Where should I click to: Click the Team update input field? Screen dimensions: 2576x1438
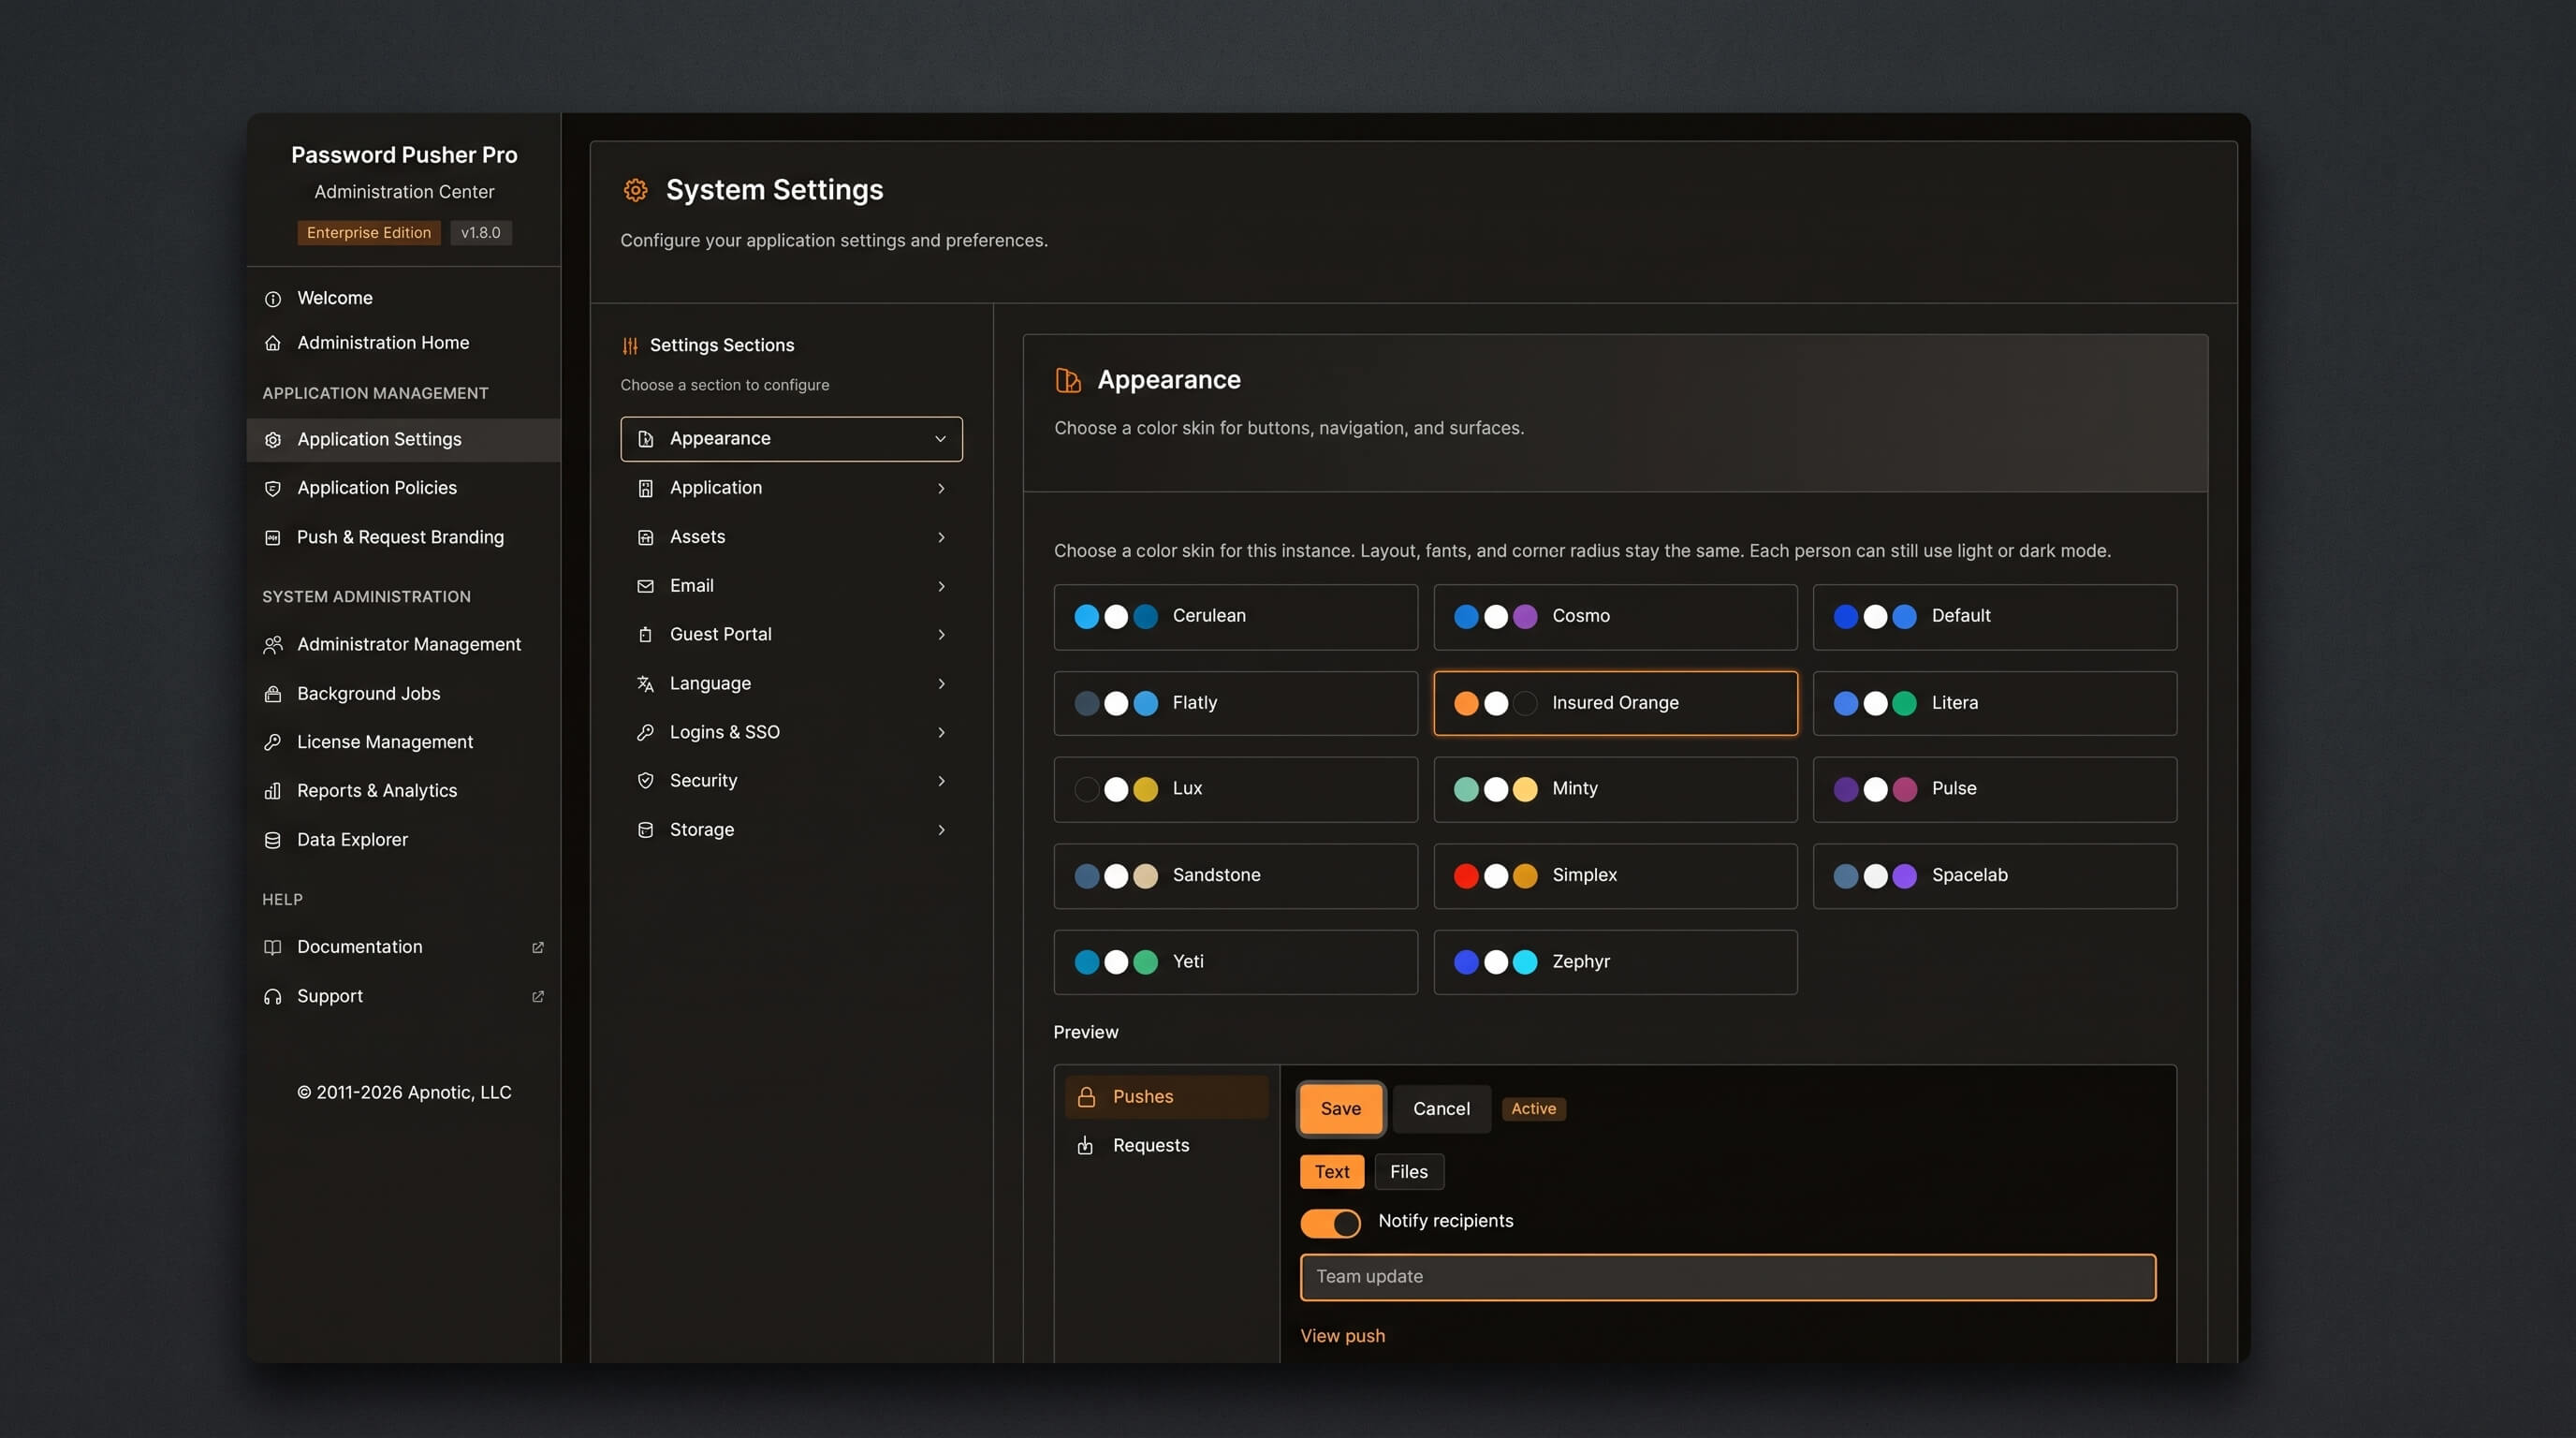[x=1727, y=1278]
